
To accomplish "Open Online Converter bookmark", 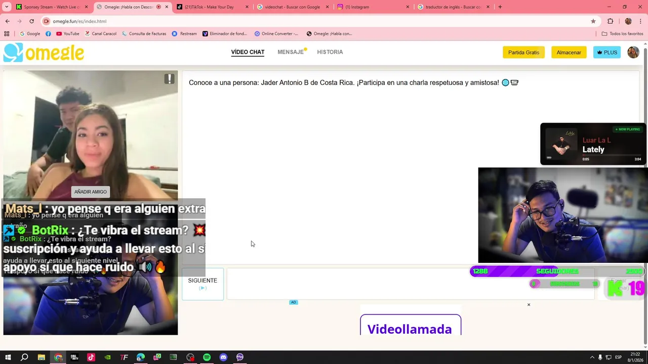I will [276, 34].
